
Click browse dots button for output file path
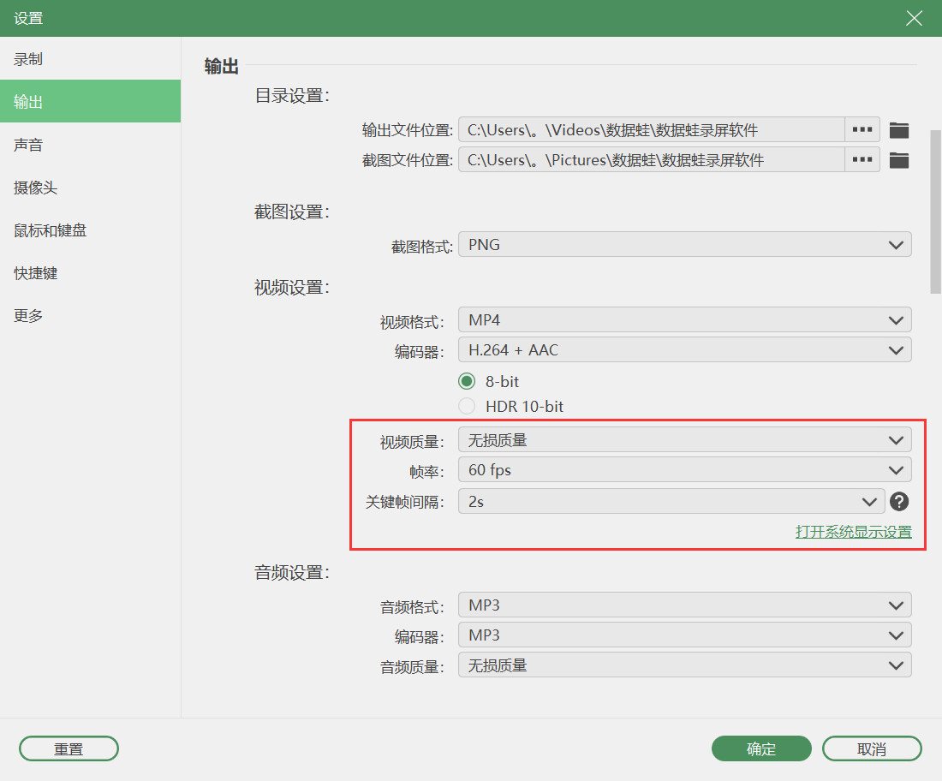point(862,130)
